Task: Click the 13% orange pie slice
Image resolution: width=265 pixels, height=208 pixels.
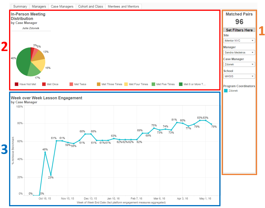Action: click(x=39, y=56)
